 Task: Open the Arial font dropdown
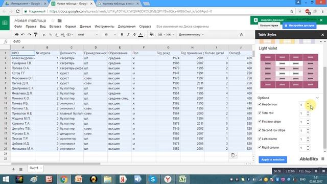[87, 35]
